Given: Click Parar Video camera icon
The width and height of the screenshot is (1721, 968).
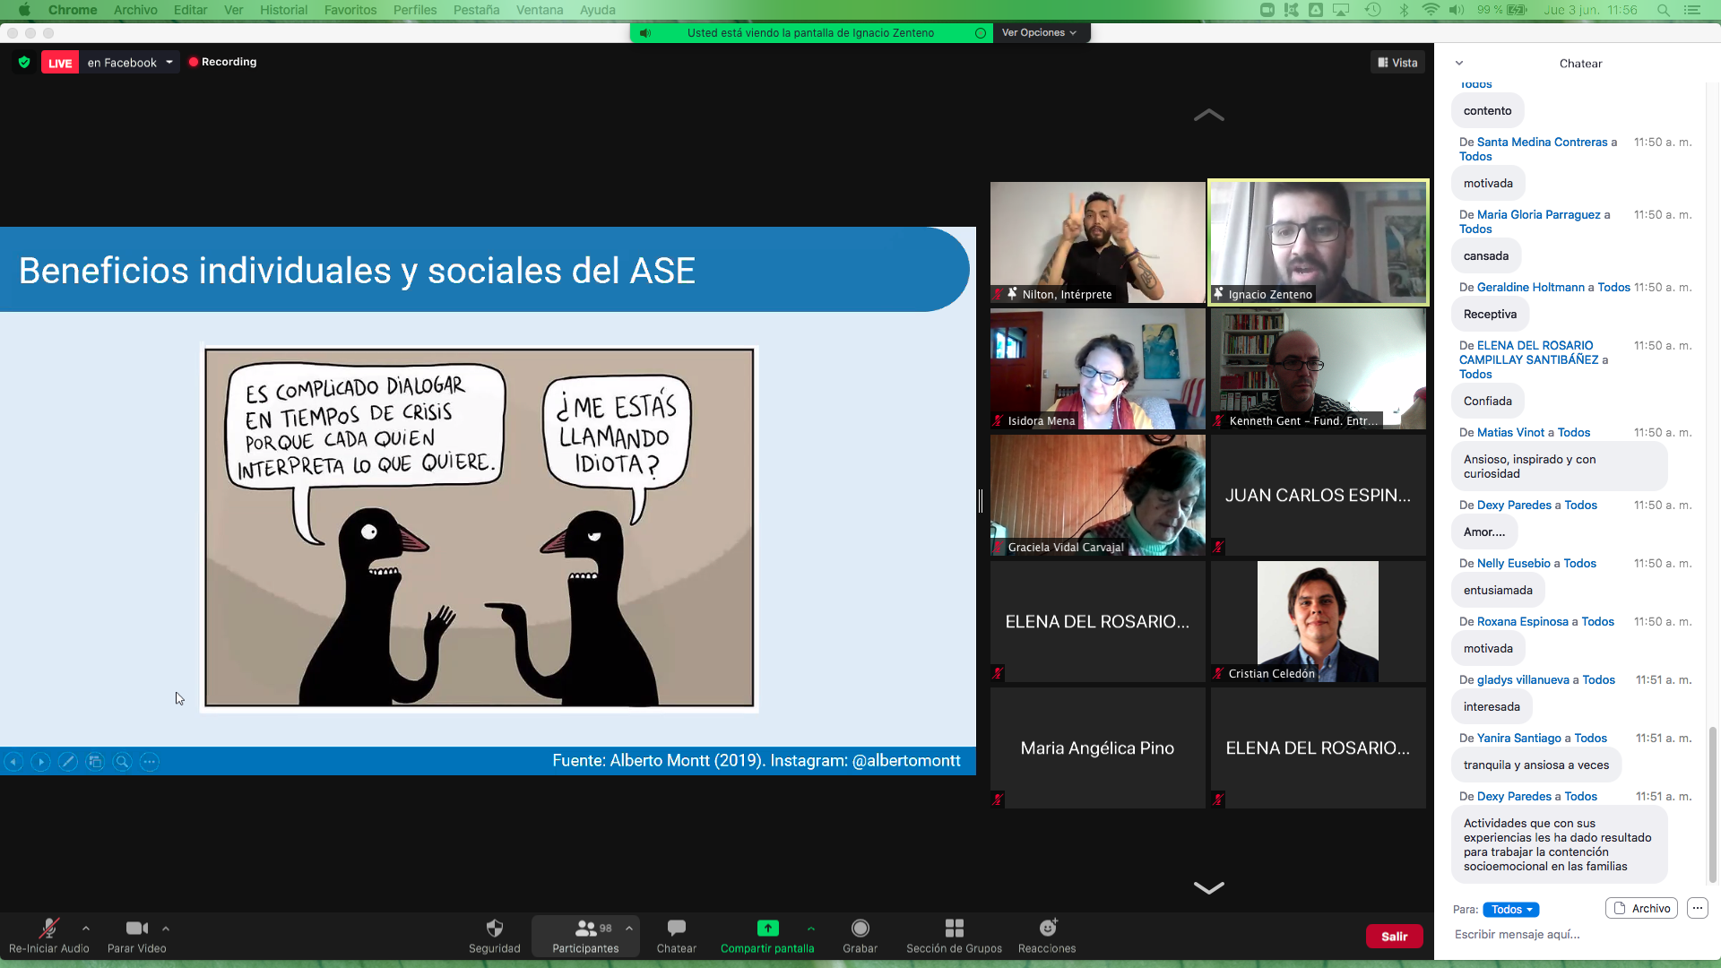Looking at the screenshot, I should [x=136, y=928].
